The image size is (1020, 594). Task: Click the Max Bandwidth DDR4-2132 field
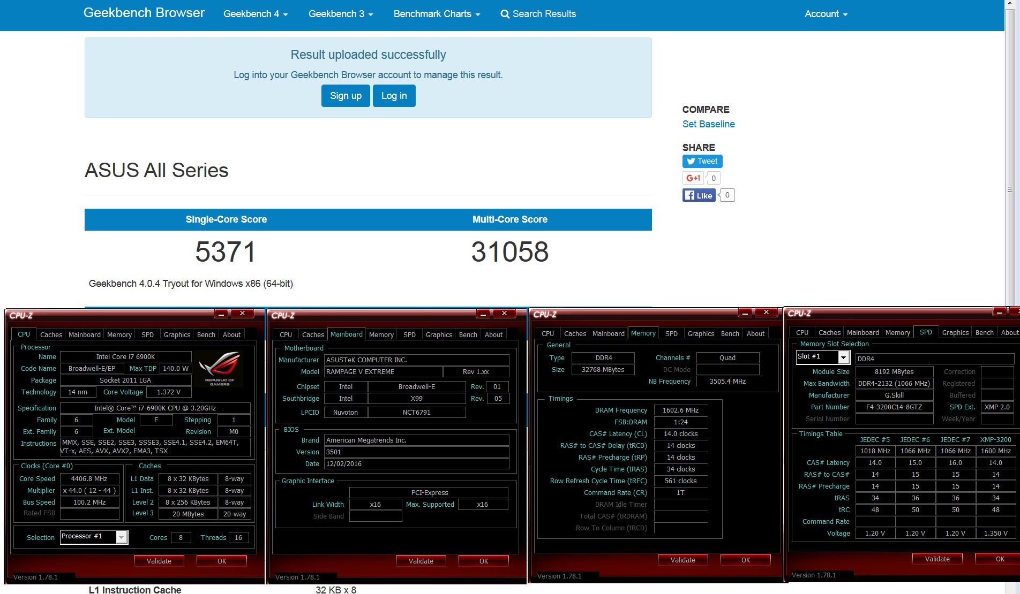point(894,383)
